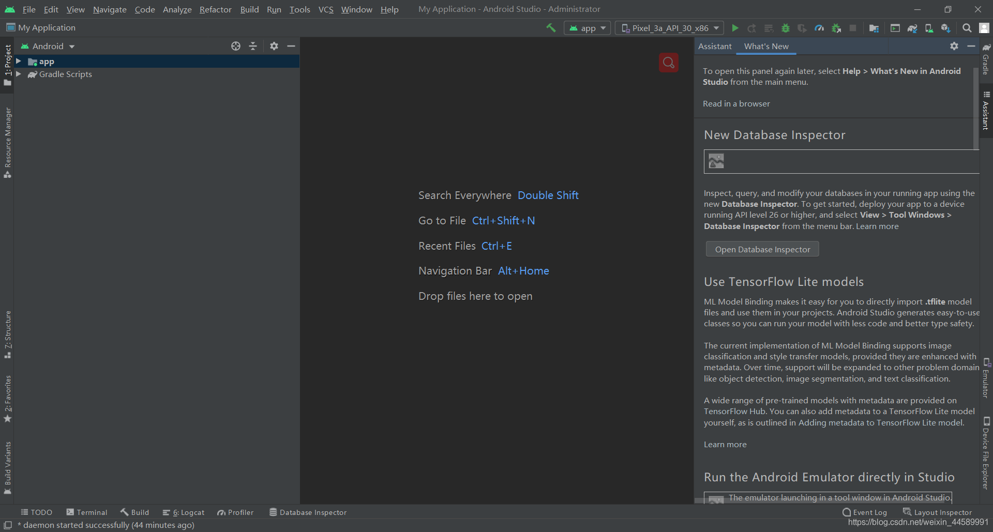Click the user account avatar icon

[984, 28]
